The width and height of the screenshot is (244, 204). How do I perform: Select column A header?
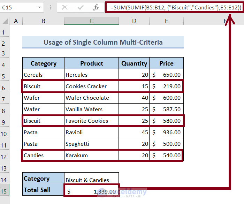pos(16,21)
